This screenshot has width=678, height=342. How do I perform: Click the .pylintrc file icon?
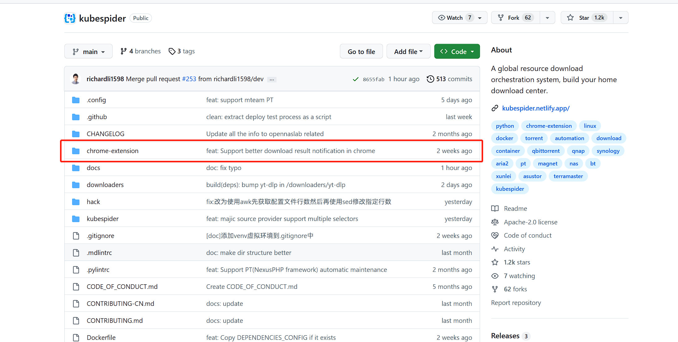click(76, 270)
